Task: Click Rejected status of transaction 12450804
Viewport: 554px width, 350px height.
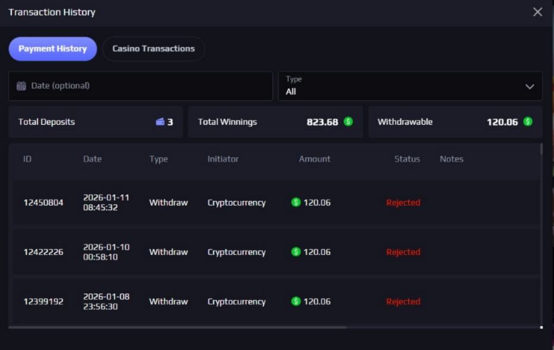Action: coord(403,203)
